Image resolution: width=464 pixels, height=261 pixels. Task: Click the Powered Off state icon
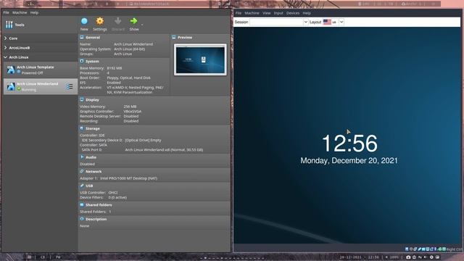click(19, 72)
